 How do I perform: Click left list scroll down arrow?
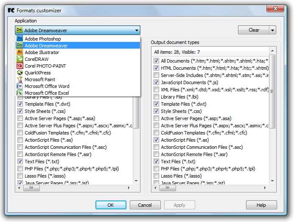(136, 181)
